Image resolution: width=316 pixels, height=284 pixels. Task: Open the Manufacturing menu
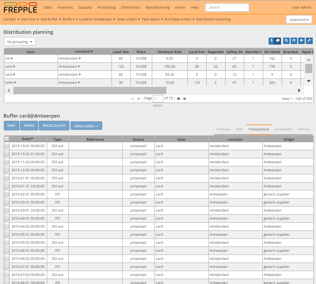click(x=157, y=7)
